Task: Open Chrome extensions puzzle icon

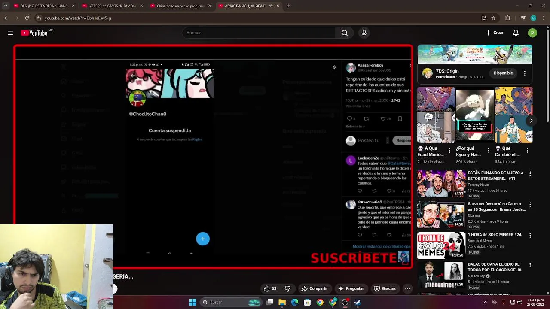Action: tap(507, 18)
